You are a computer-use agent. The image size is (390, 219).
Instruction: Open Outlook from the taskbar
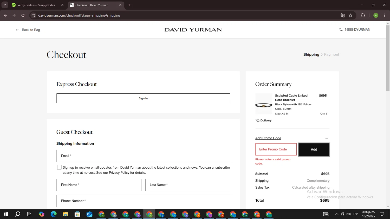[89, 214]
